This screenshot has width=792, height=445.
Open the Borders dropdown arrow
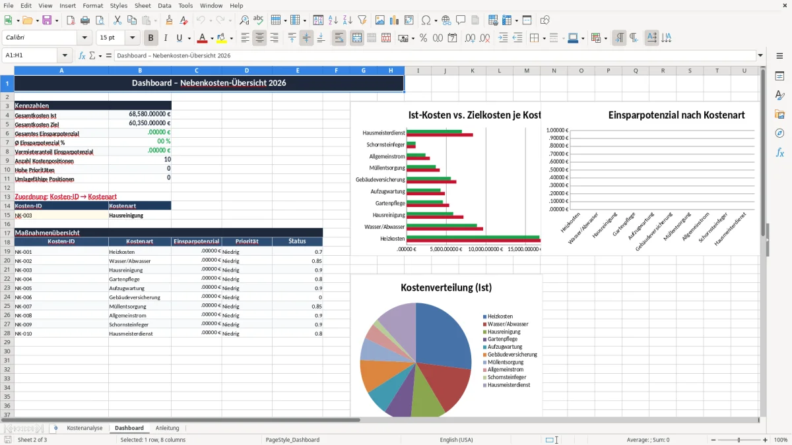(x=543, y=38)
